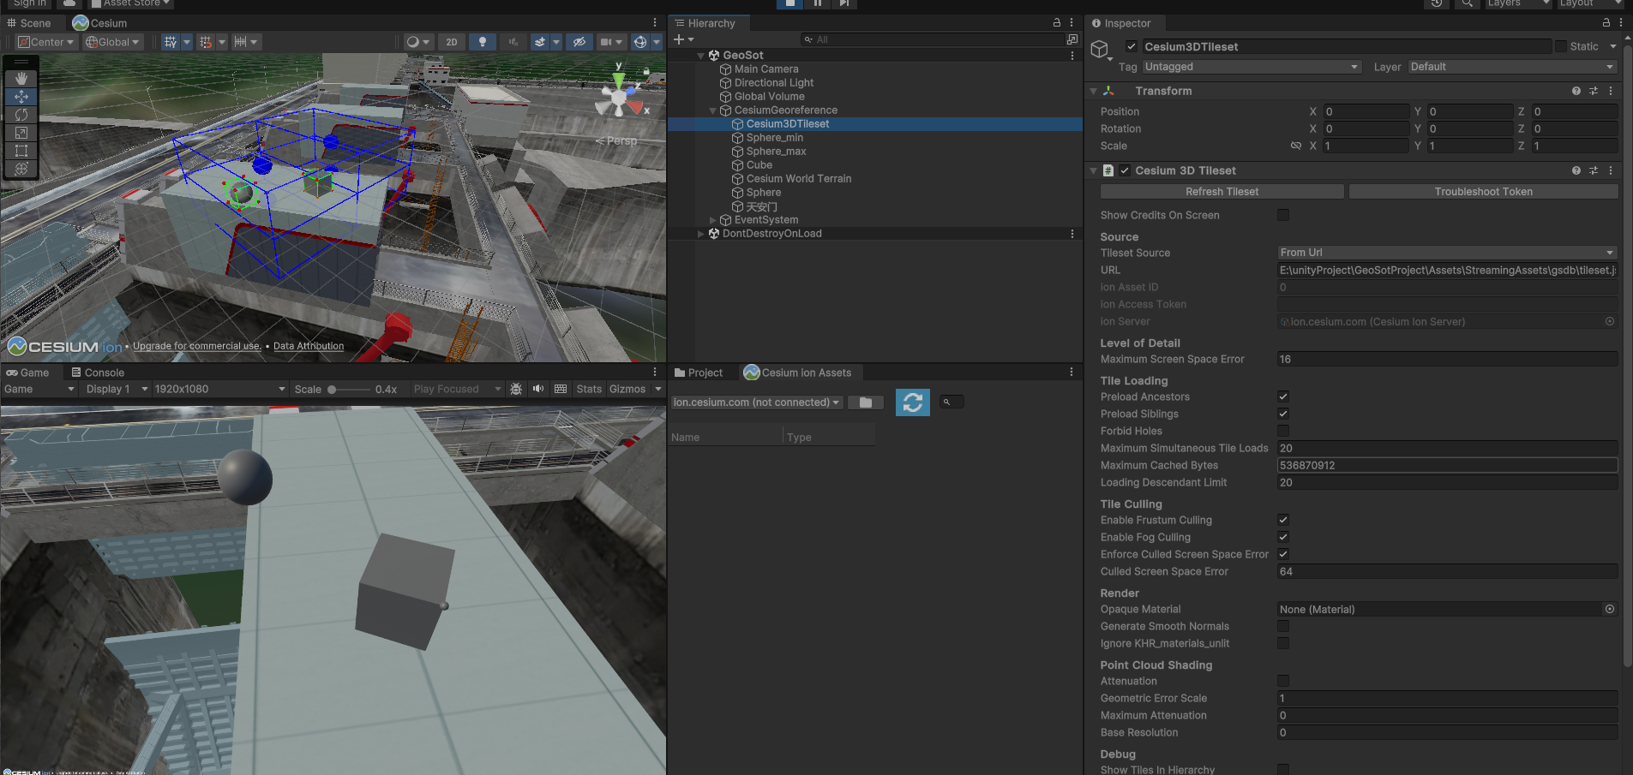Click the Tileset URL input field
This screenshot has width=1633, height=775.
(x=1447, y=270)
